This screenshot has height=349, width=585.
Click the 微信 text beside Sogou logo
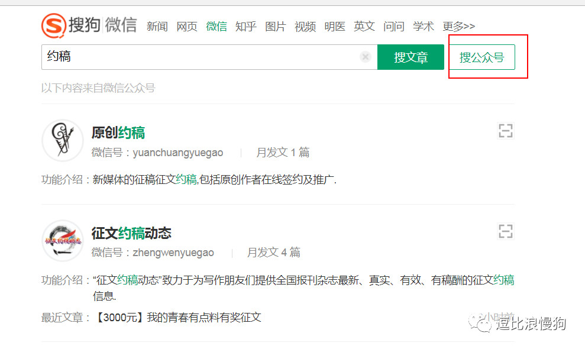[x=121, y=25]
